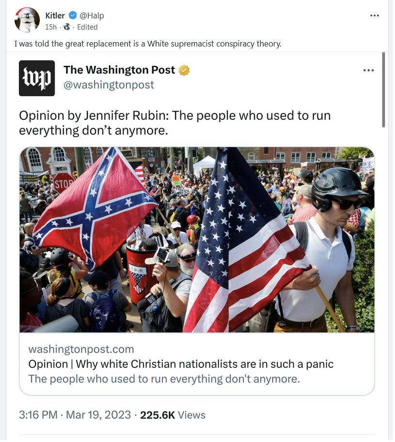Open the Washington Post wp logo
The width and height of the screenshot is (395, 442).
point(37,78)
